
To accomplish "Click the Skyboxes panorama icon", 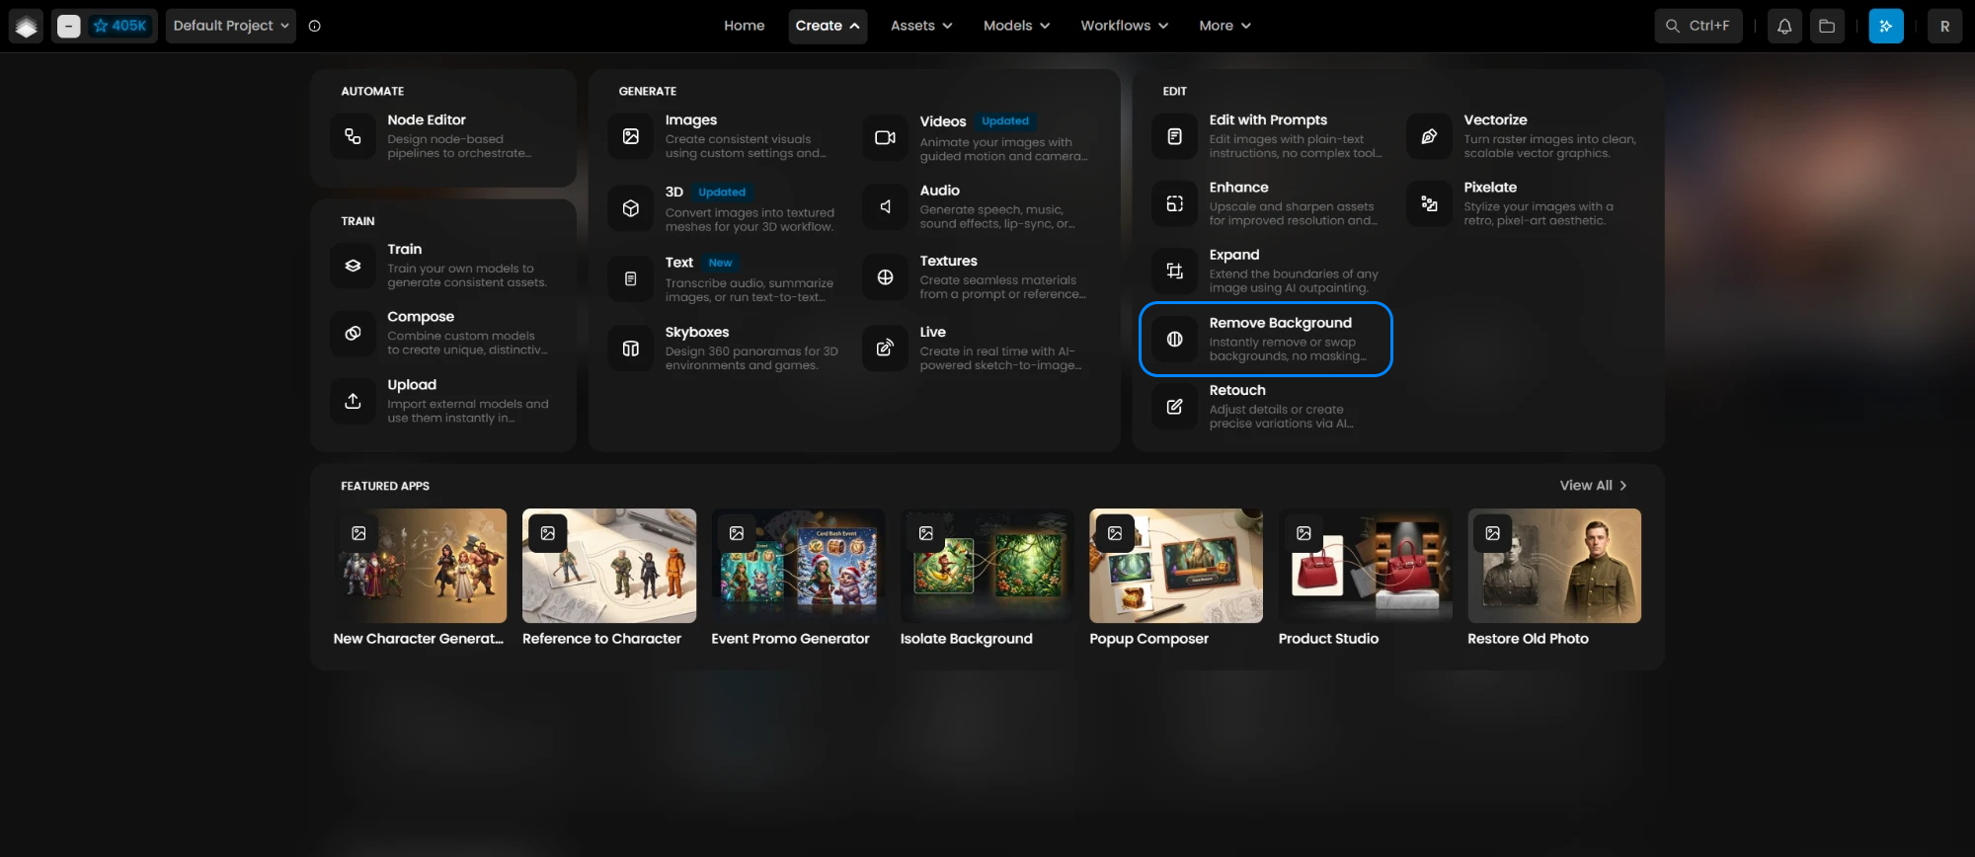I will (x=631, y=349).
